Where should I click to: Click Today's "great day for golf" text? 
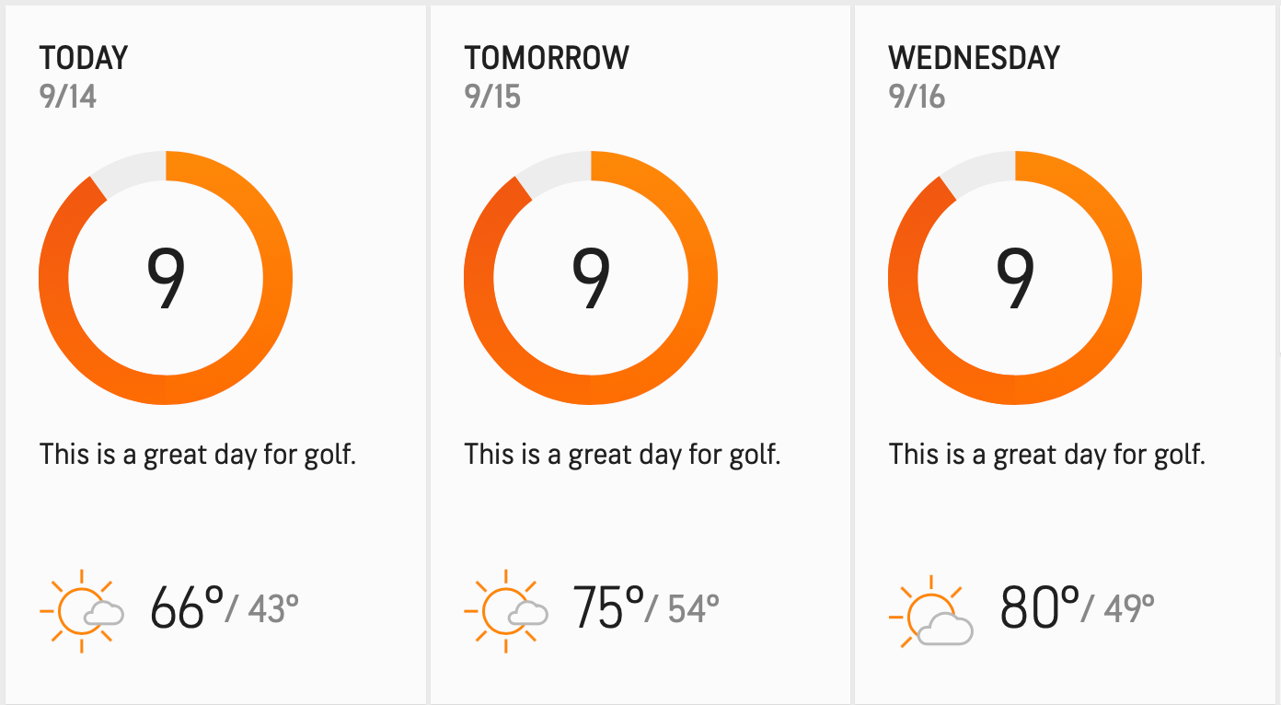[x=198, y=455]
